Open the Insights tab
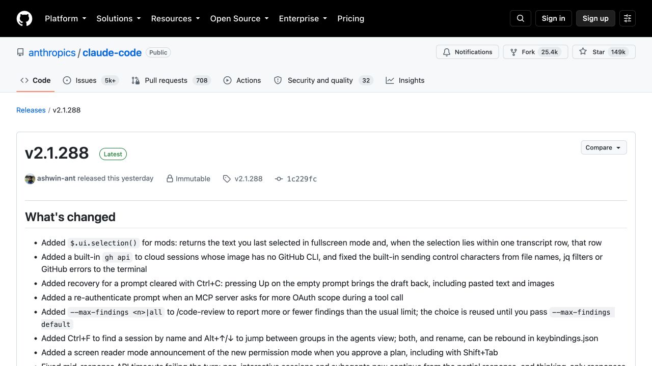The height and width of the screenshot is (366, 652). (405, 80)
